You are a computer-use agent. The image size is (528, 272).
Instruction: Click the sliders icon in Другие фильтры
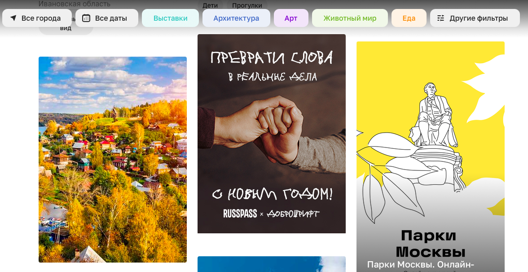441,18
